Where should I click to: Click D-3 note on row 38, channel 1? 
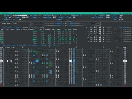tap(17, 67)
